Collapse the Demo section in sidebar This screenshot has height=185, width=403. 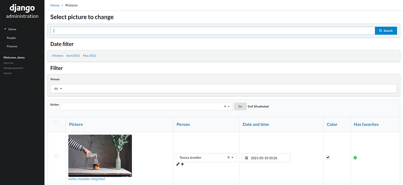[x=10, y=29]
